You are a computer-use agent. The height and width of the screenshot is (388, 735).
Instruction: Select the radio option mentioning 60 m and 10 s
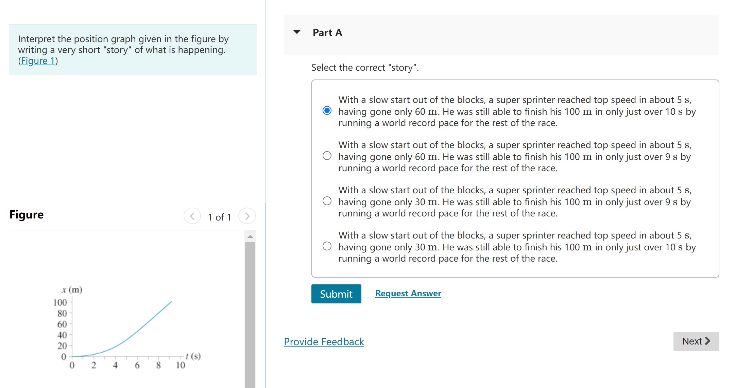[326, 110]
